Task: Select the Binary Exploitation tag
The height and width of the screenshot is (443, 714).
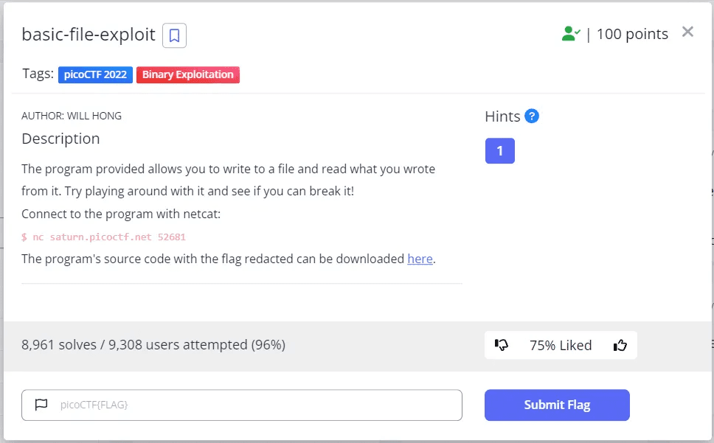Action: coord(187,74)
